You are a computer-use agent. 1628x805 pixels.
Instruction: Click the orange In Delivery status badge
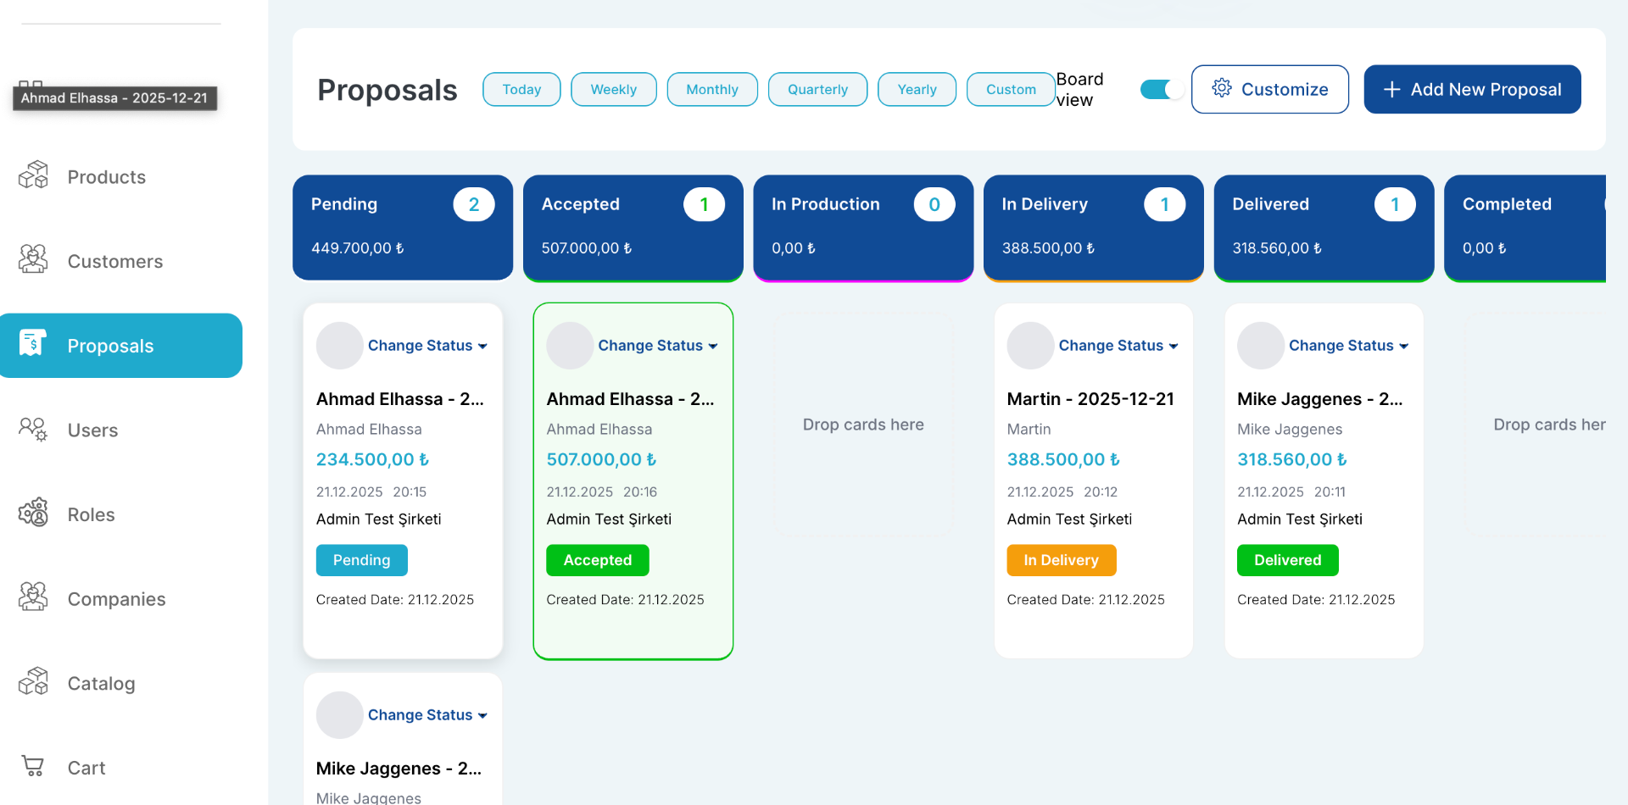click(1060, 560)
